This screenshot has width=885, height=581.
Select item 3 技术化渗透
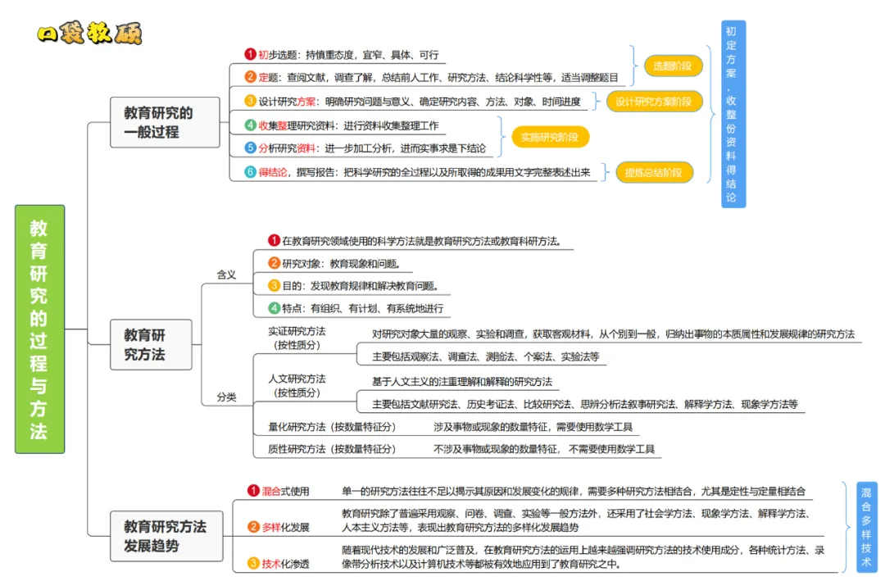coord(279,564)
